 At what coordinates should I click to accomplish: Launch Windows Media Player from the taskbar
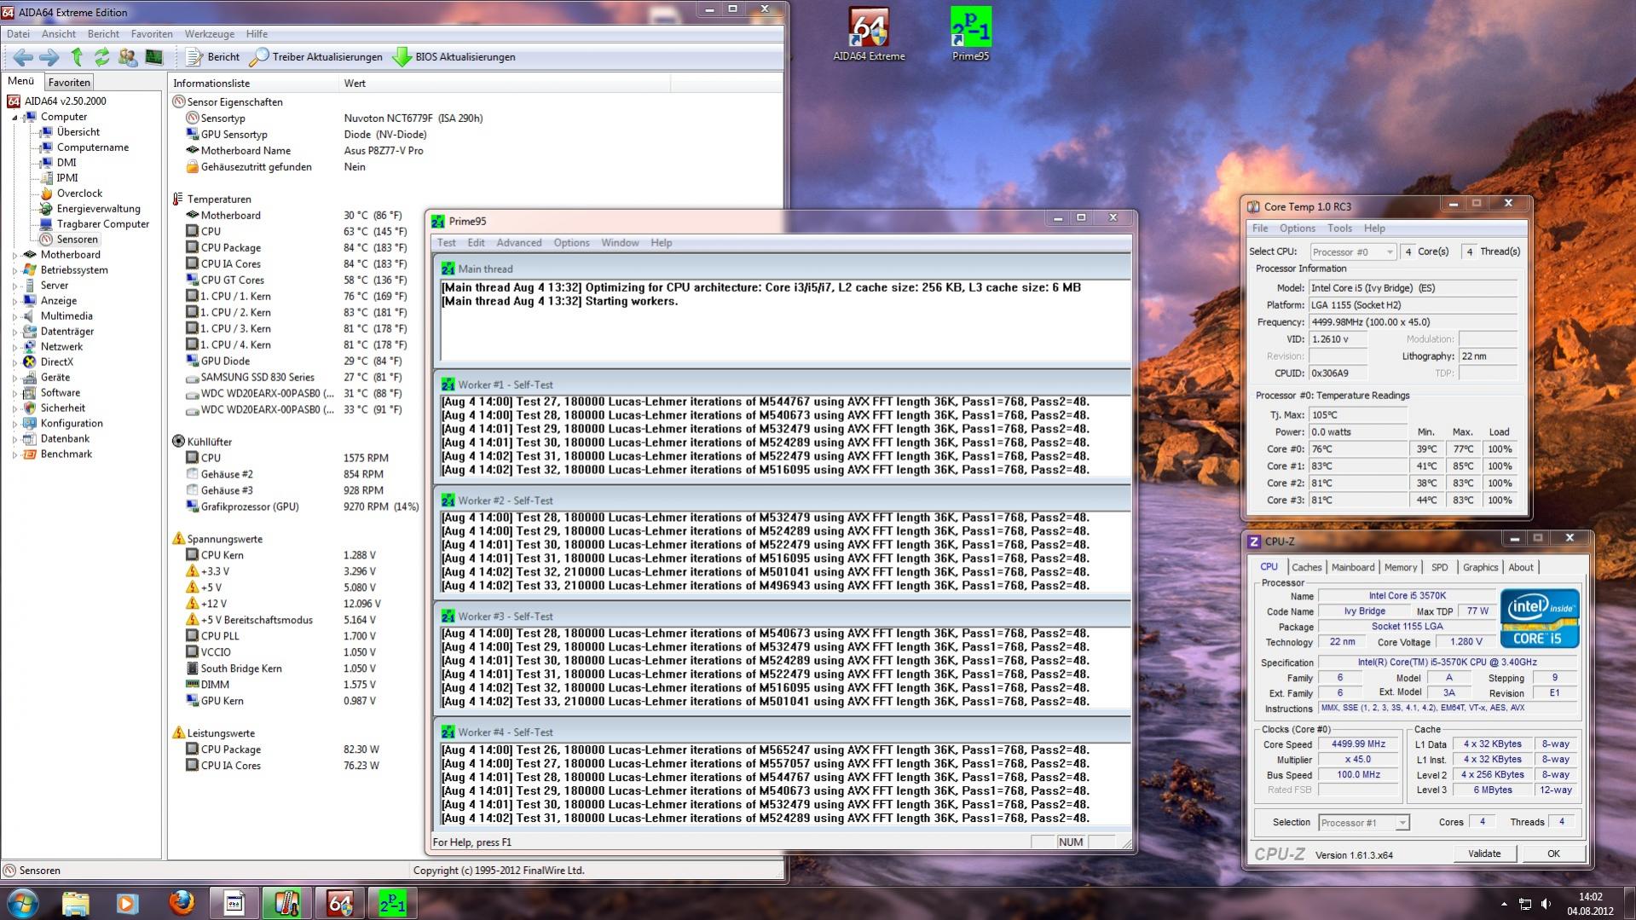pos(128,903)
